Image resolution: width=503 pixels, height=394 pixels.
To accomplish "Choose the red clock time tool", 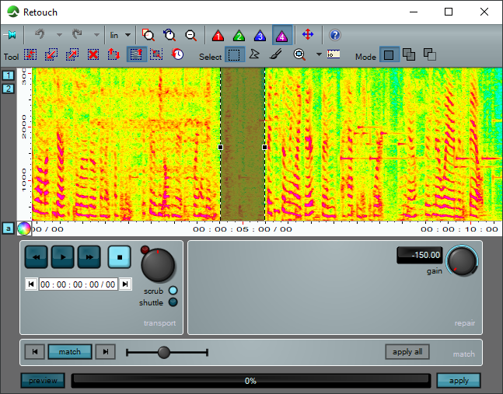I will 177,54.
